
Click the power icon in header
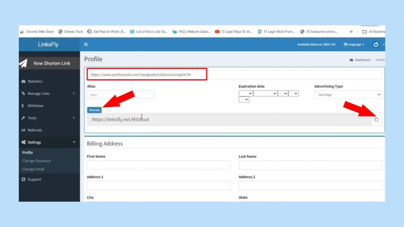pos(376,44)
